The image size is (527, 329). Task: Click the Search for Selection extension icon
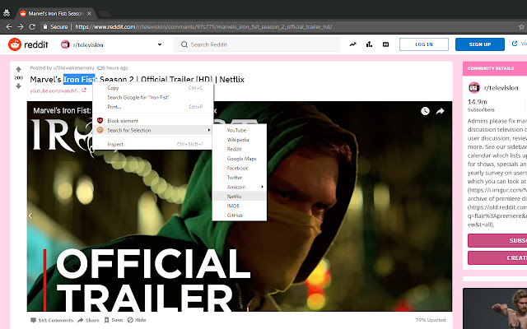100,130
